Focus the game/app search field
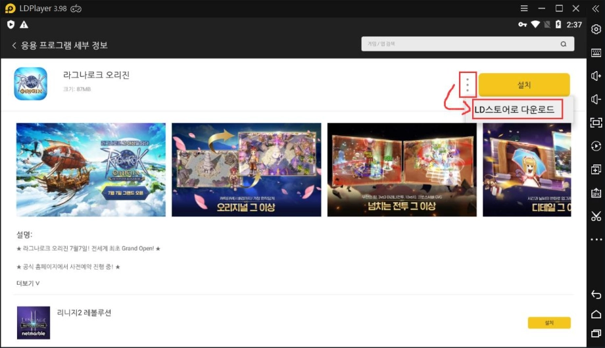This screenshot has height=348, width=605. coord(468,44)
